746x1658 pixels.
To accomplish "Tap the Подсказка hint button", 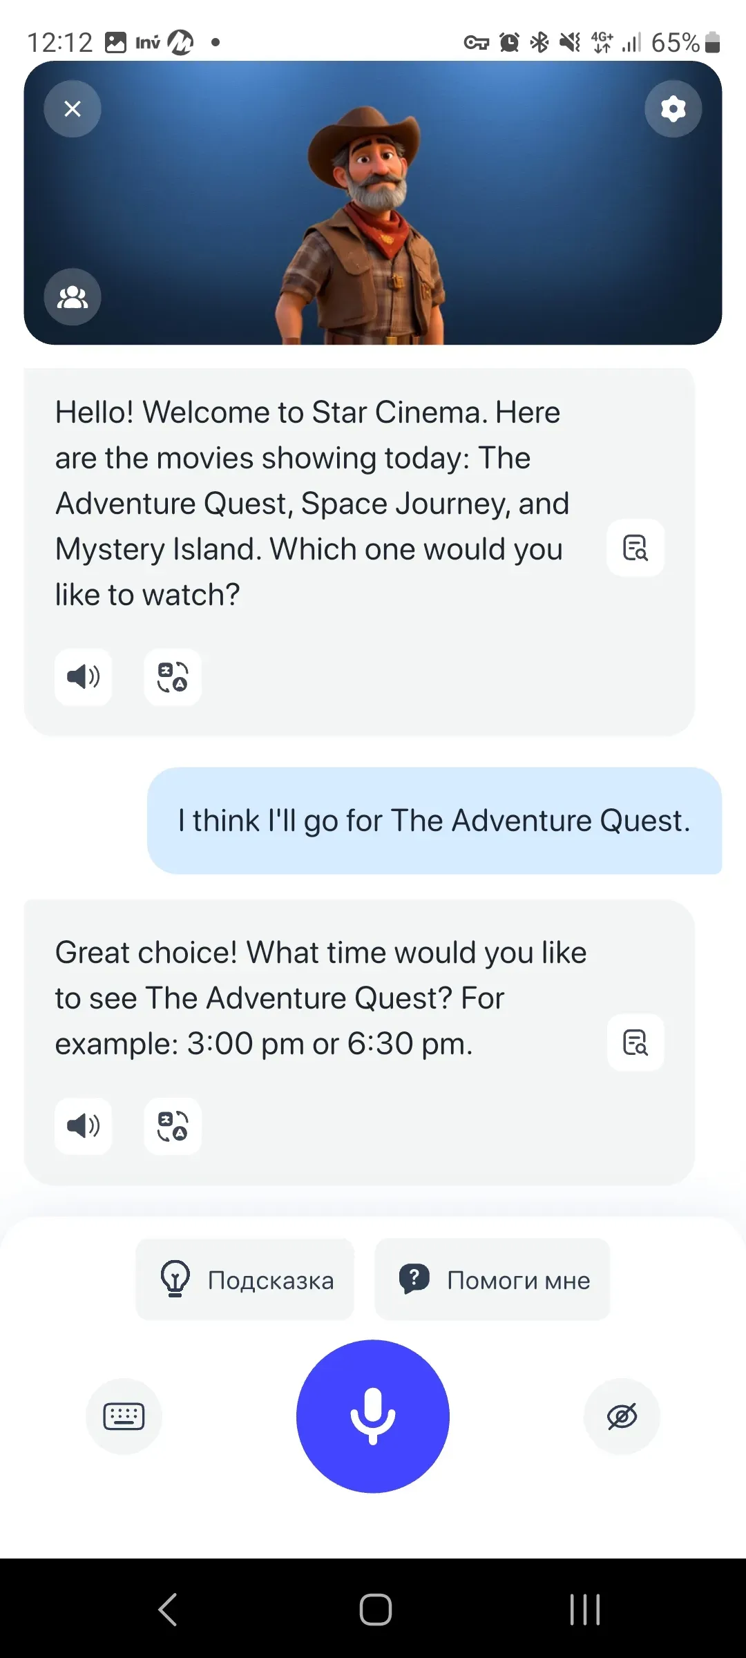I will coord(245,1279).
